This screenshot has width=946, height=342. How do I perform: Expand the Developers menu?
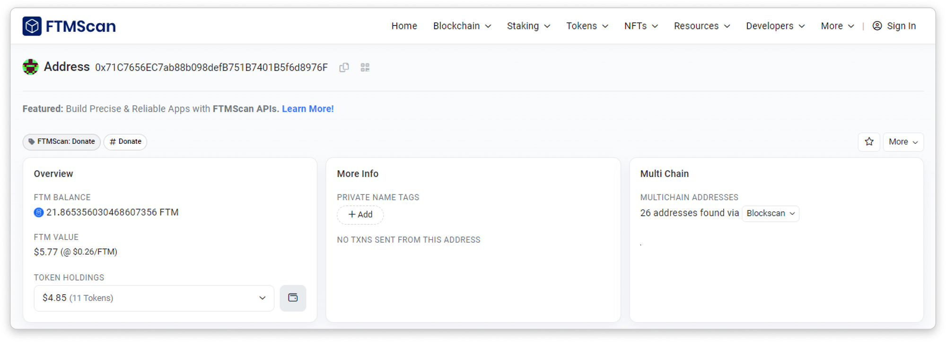click(775, 26)
